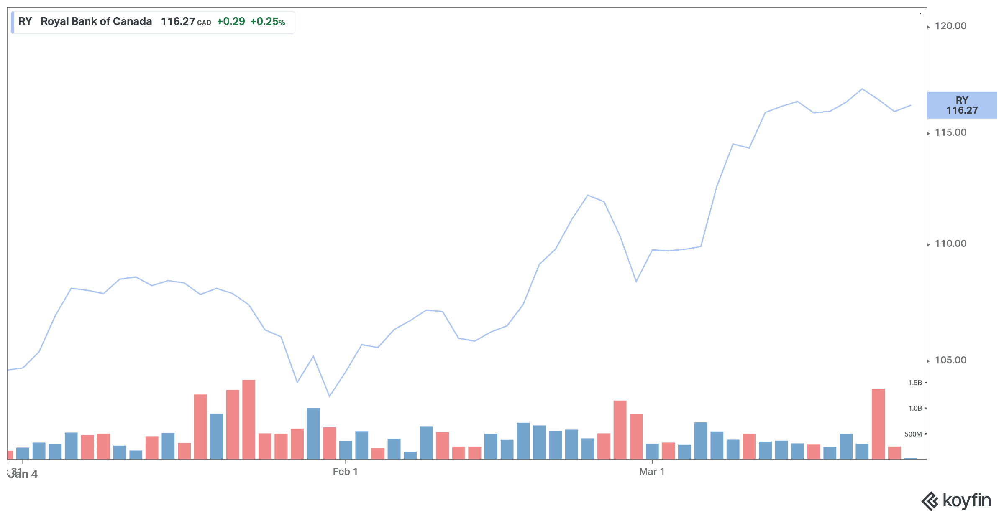Select the Feb 1 date axis marker
1004x518 pixels.
345,472
